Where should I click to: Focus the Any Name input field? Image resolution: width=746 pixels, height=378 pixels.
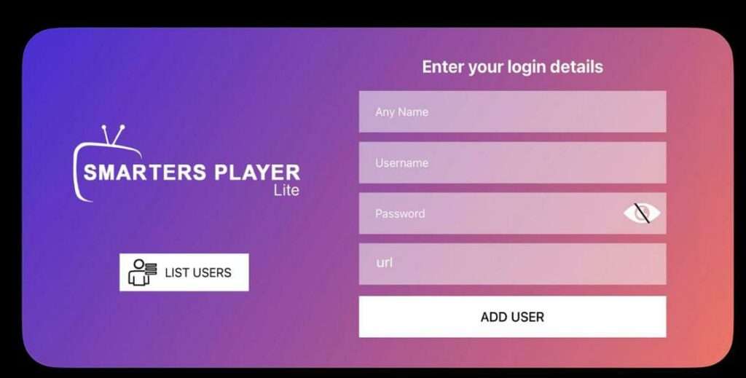512,111
